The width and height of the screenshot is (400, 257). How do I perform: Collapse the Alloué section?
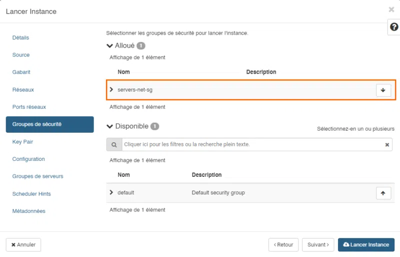click(110, 46)
